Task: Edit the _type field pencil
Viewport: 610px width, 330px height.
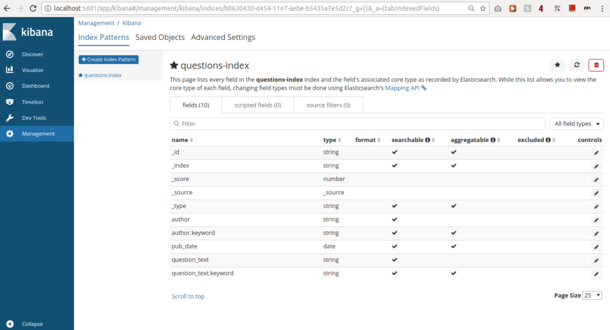Action: coord(596,206)
